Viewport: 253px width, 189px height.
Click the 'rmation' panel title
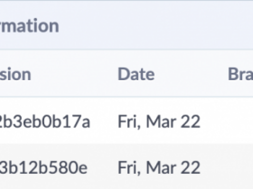[x=29, y=26]
